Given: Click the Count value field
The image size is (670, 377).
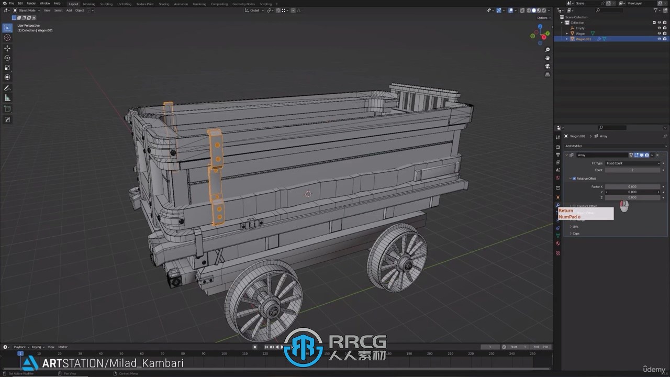Looking at the screenshot, I should tap(633, 170).
